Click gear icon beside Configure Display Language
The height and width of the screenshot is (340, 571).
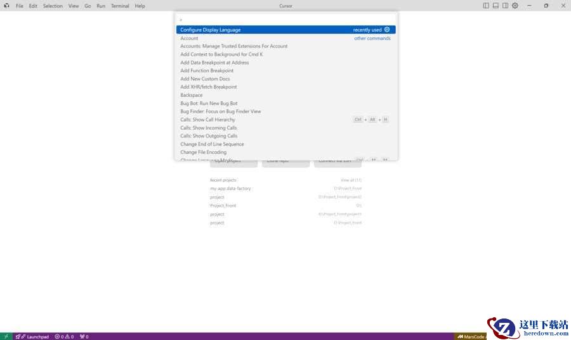pyautogui.click(x=387, y=29)
